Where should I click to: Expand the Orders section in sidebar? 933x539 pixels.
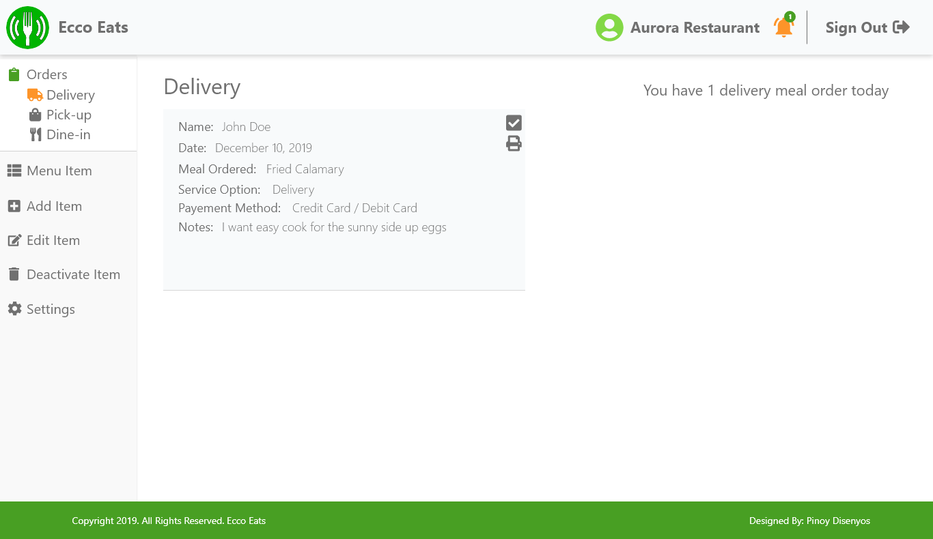coord(47,74)
